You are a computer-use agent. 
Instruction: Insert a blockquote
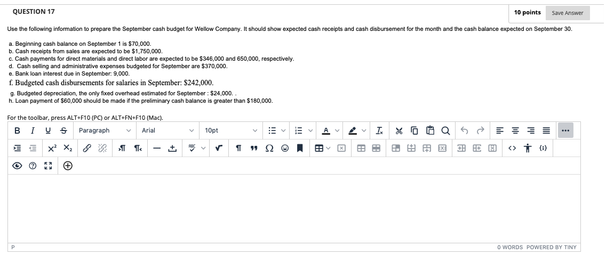pyautogui.click(x=254, y=148)
